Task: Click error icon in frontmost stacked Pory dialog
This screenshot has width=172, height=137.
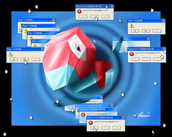Action: pyautogui.click(x=91, y=123)
